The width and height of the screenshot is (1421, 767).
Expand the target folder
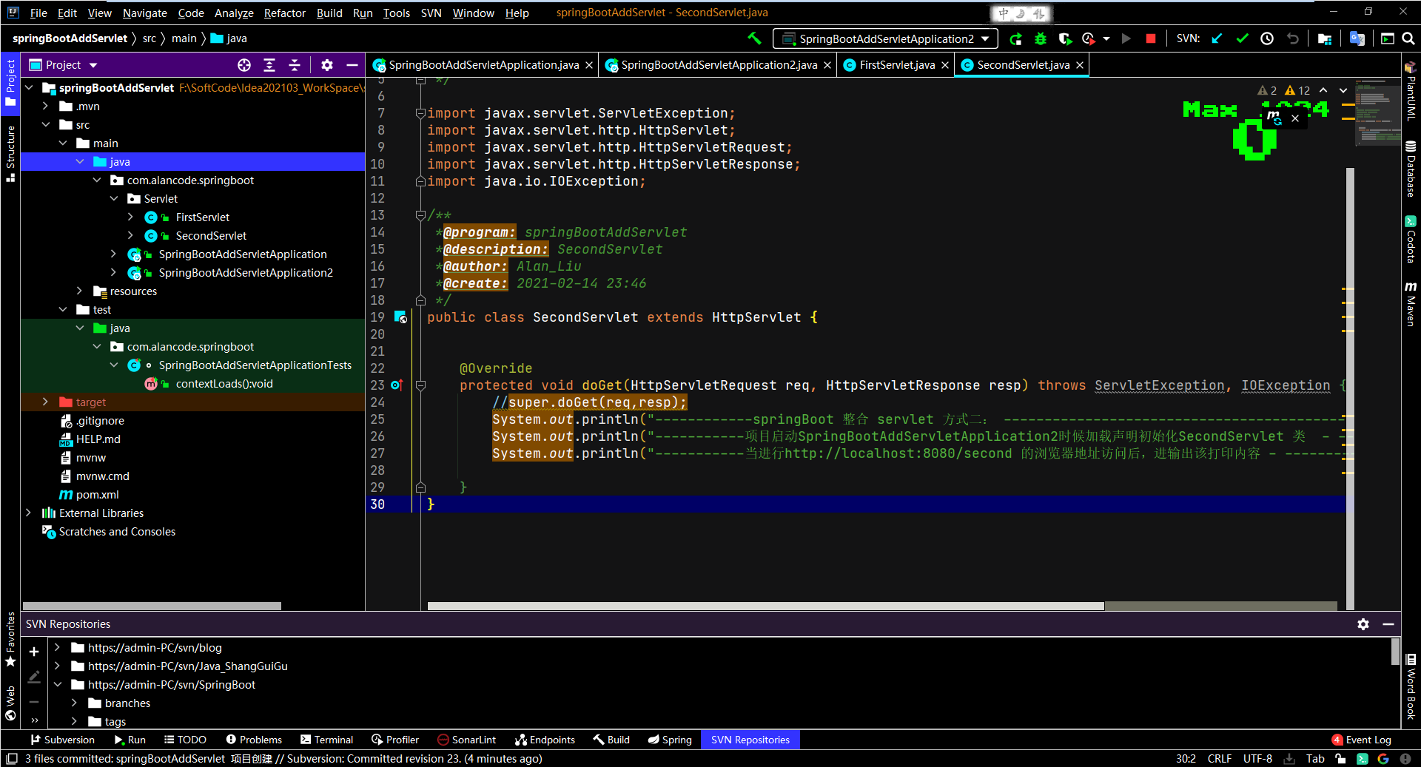[x=45, y=402]
